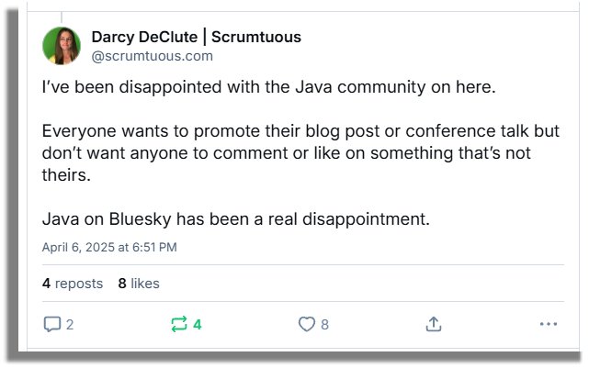View the 4 reposts list
Screen dimensions: 589x368
pyautogui.click(x=73, y=284)
